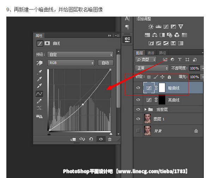Add a Channel Mixer adjustment
The height and width of the screenshot is (178, 207).
tap(177, 35)
